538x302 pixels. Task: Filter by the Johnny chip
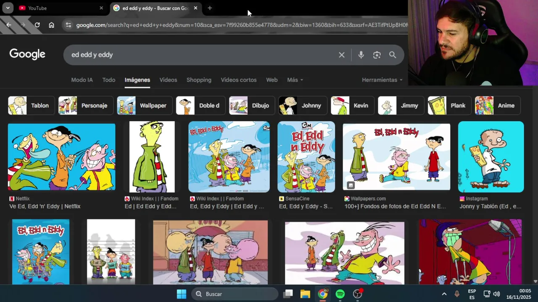(303, 106)
